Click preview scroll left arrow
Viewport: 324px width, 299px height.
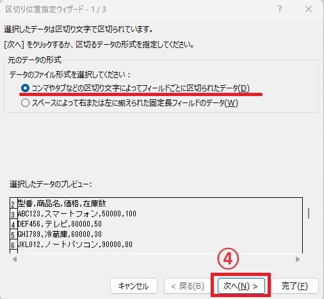click(x=15, y=259)
